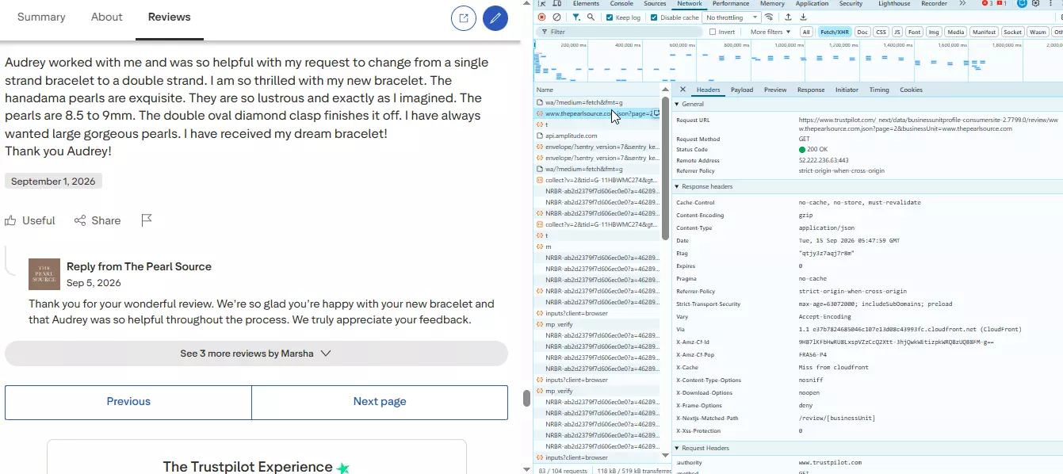Viewport: 1063px width, 474px height.
Task: Click the page vertical scrollbar thumb
Action: [x=526, y=398]
